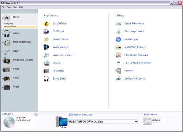Click the Music Disc Creator note icon
Image resolution: width=183 pixels, height=132 pixels.
pos(46,55)
